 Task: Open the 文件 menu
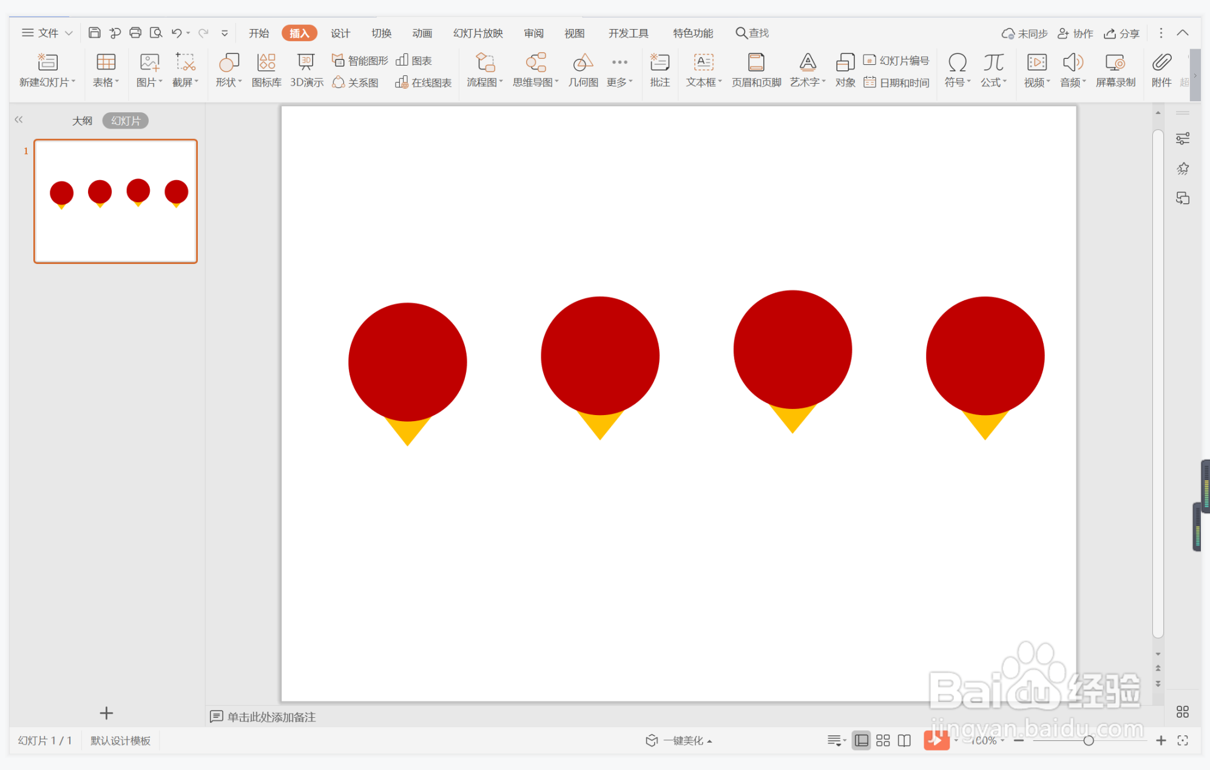(x=47, y=33)
